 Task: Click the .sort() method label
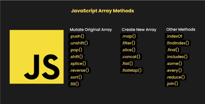click(x=76, y=77)
